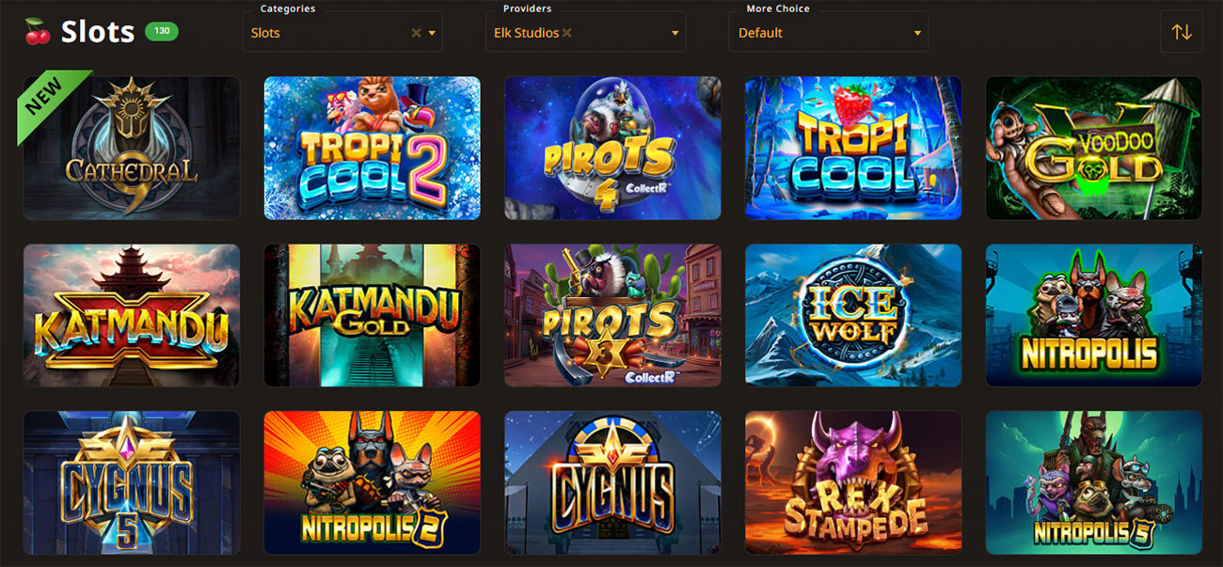Select the Cygnus 5 game tile
This screenshot has height=567, width=1223.
[132, 482]
